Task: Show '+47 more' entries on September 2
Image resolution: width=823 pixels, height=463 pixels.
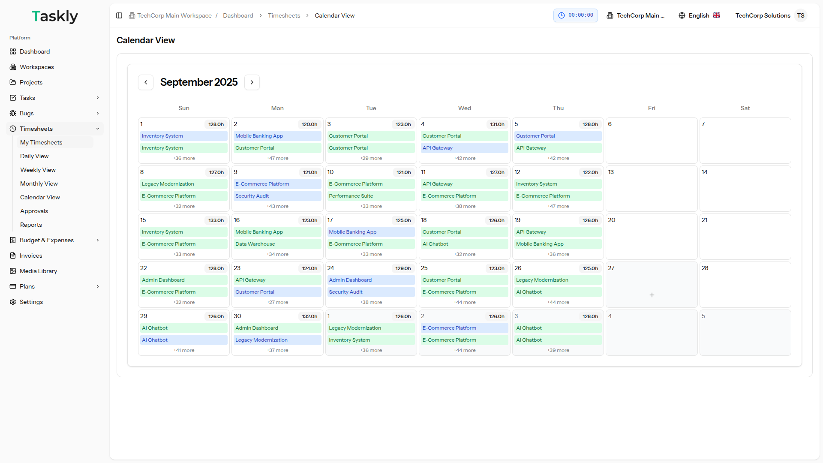Action: (x=277, y=158)
